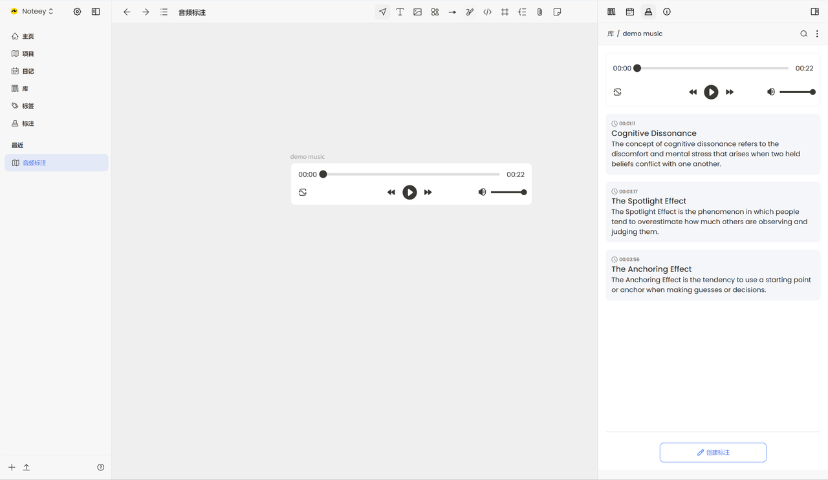Pick the sticky note tool
828x480 pixels.
[557, 12]
